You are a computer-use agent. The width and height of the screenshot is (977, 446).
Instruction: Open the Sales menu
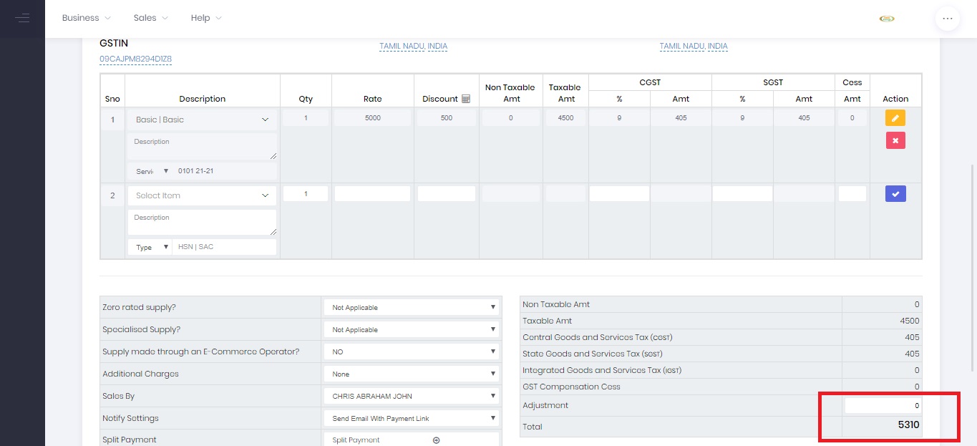150,18
